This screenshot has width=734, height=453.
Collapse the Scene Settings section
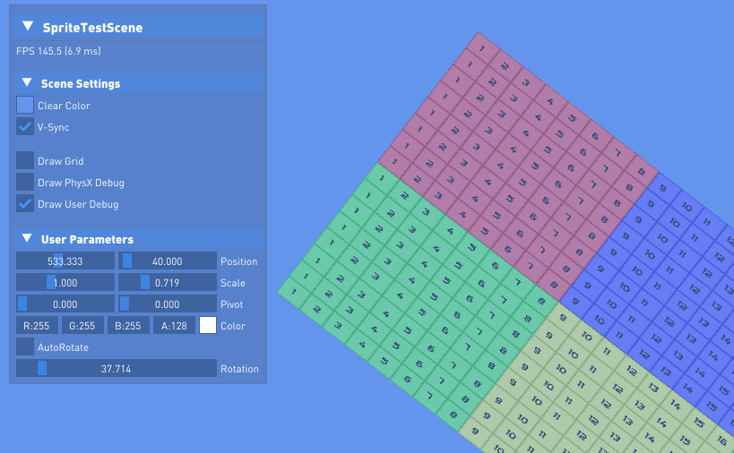[27, 82]
